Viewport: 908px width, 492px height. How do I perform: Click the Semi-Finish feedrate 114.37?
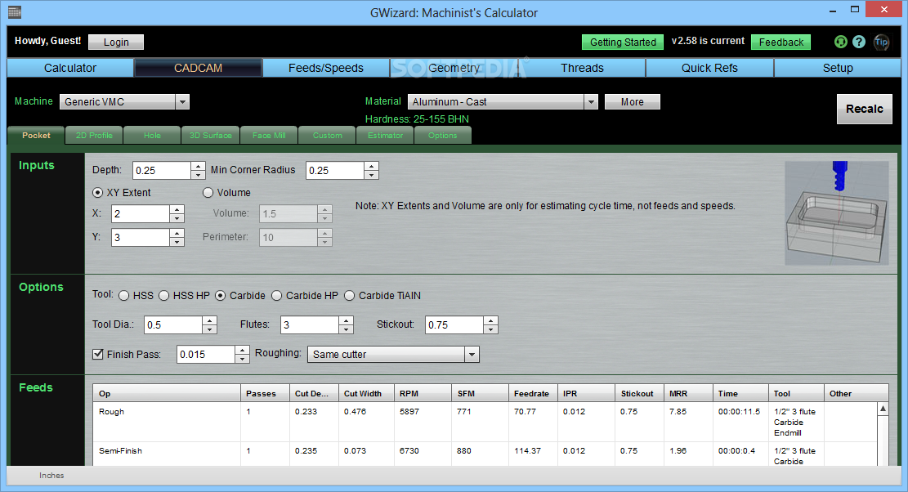[x=527, y=450]
